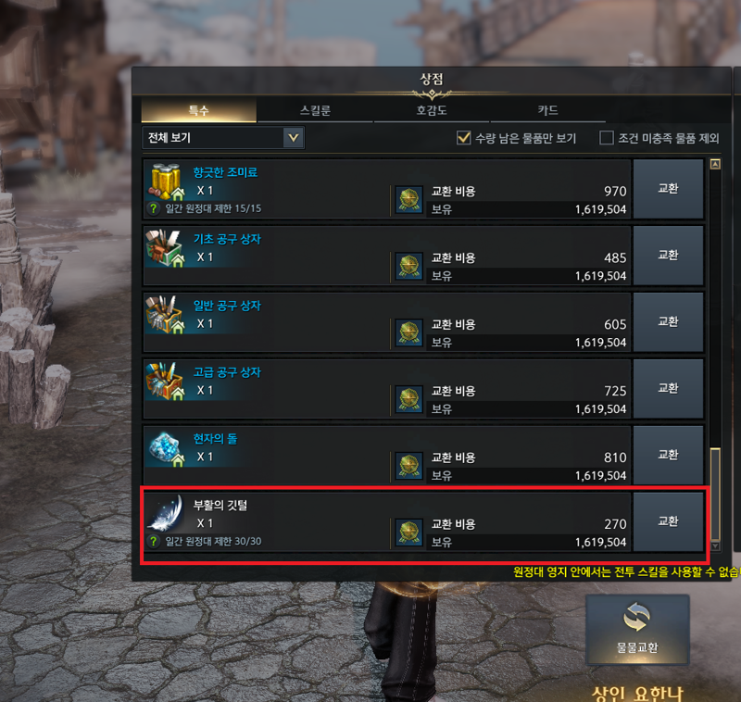
Task: Click the question mark beside 일간 원정대 제한 15/15
Action: [x=153, y=208]
